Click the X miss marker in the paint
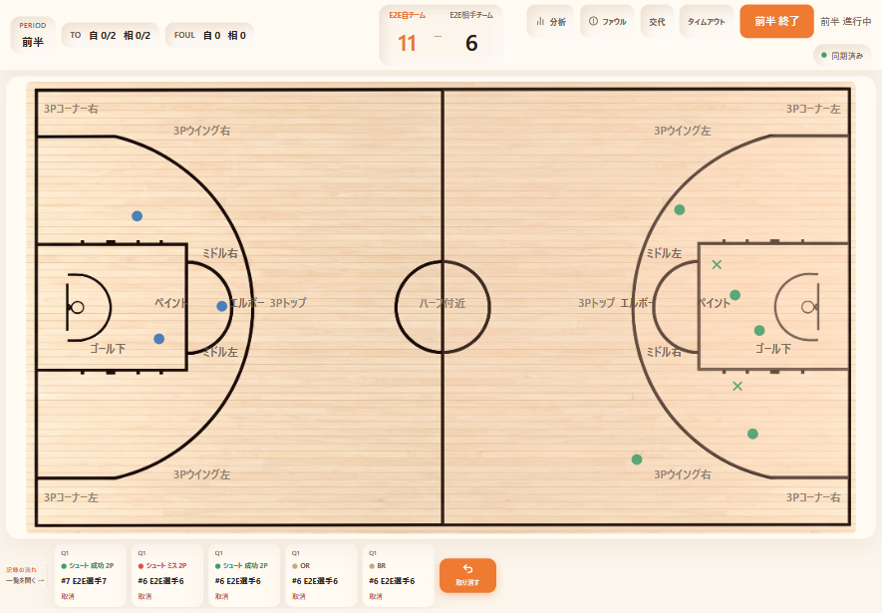This screenshot has width=882, height=613. (717, 264)
